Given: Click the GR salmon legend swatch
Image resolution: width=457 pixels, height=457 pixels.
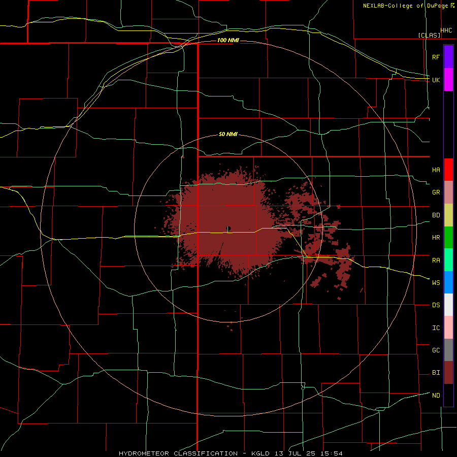Looking at the screenshot, I should 448,192.
